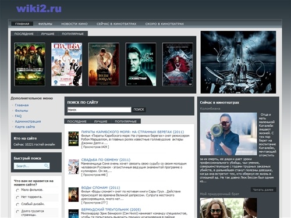
Task: Click the Просмотров:448 view counter text
Action: (x=94, y=175)
